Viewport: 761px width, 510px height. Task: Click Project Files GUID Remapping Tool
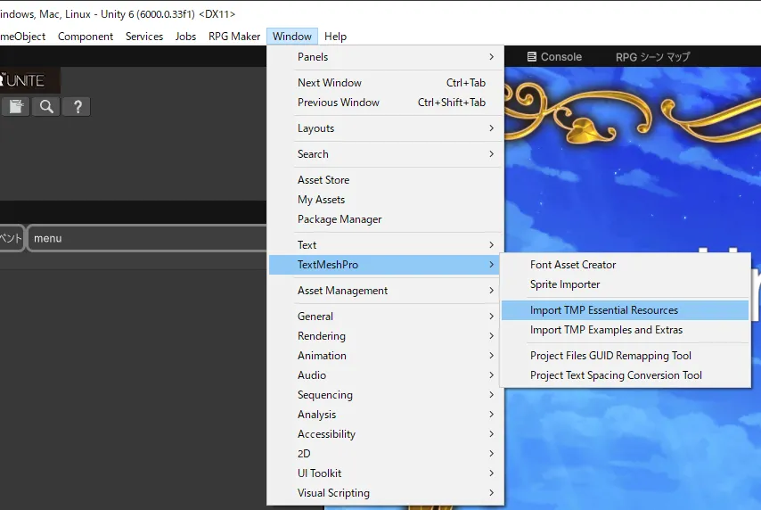610,356
